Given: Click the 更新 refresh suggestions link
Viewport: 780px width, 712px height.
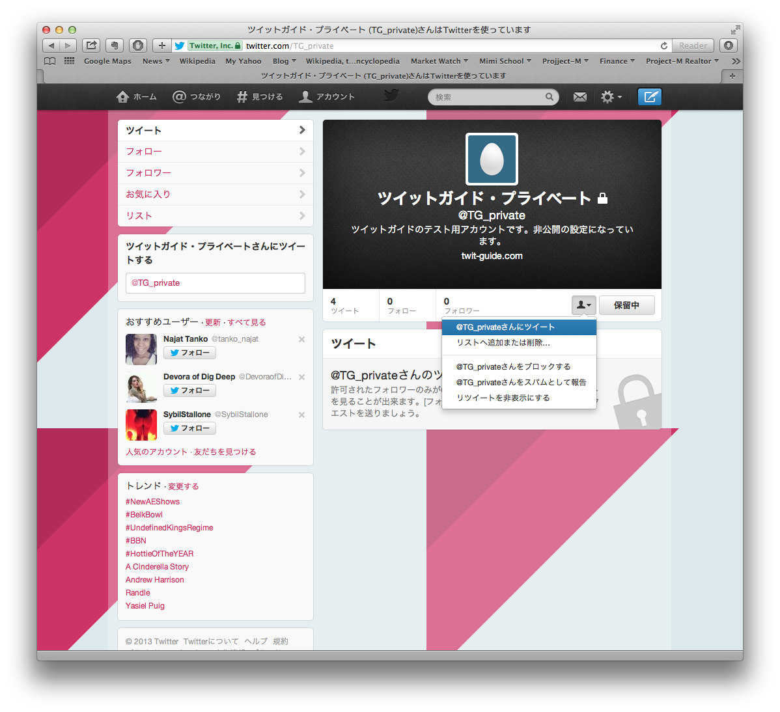Looking at the screenshot, I should point(212,323).
